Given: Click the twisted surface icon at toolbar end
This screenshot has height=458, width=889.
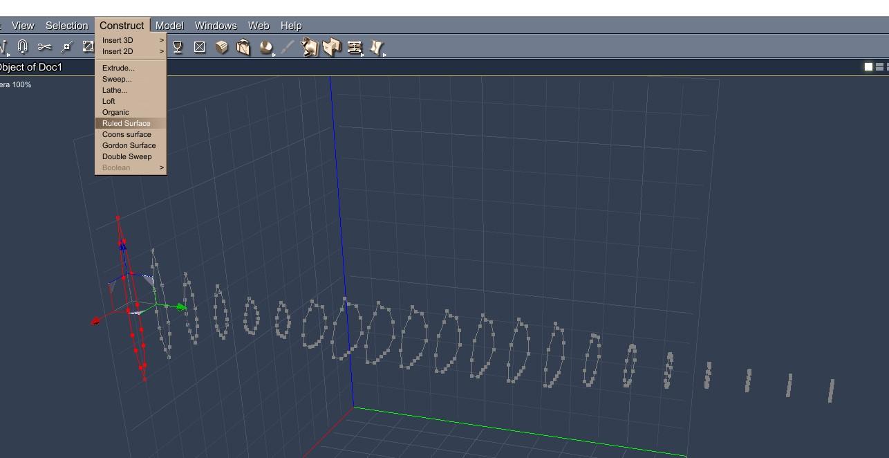Looking at the screenshot, I should (x=377, y=47).
